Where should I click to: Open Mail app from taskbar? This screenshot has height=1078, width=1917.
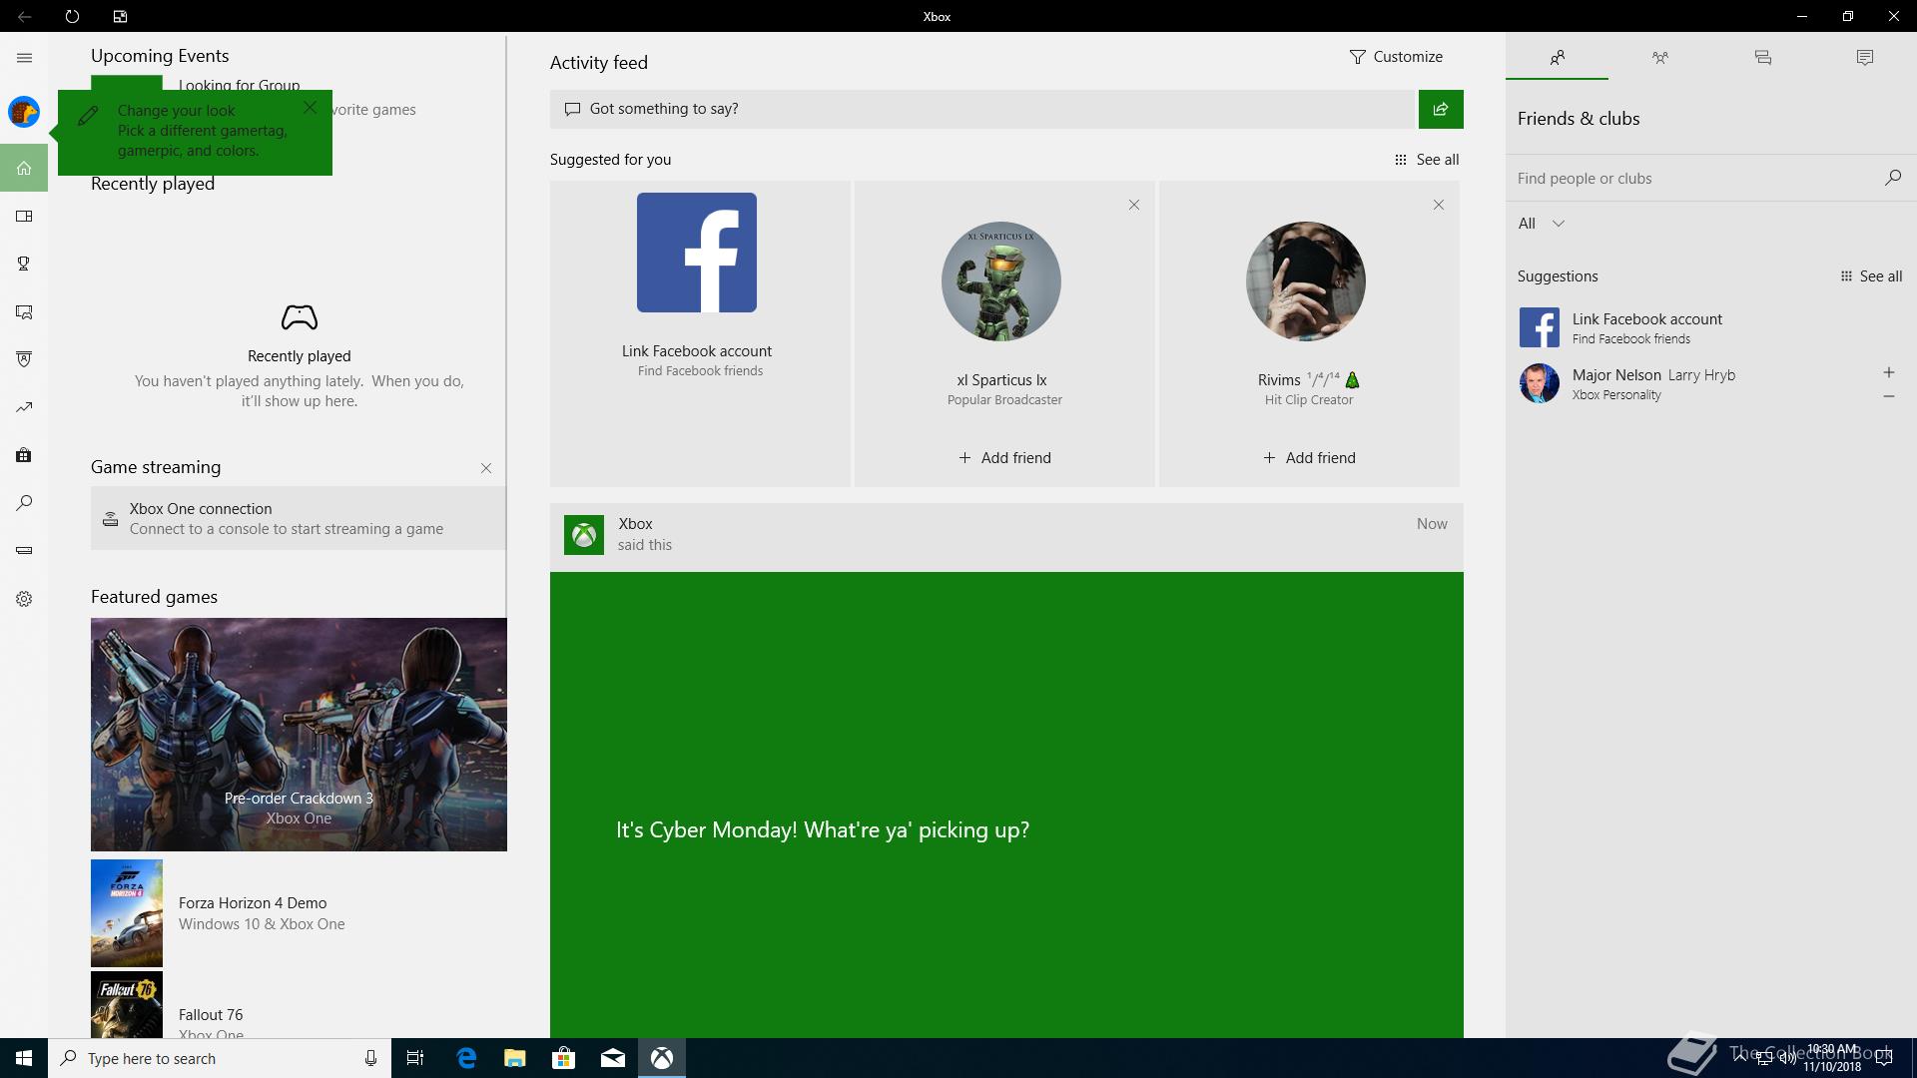pyautogui.click(x=613, y=1058)
